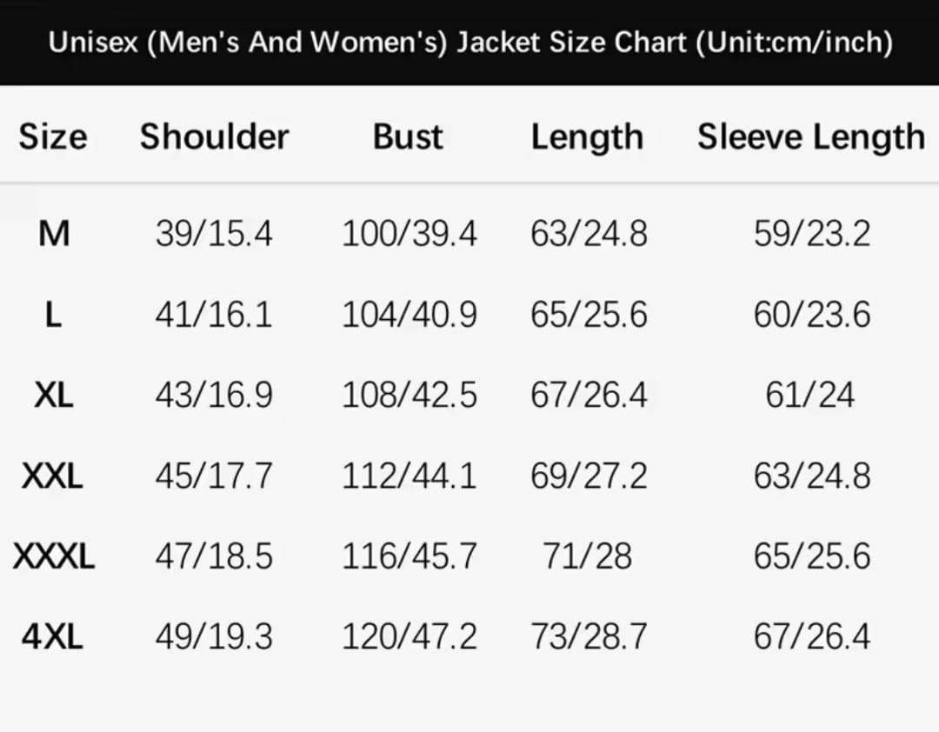Viewport: 939px width, 732px height.
Task: Click the Length column header
Action: 587,137
